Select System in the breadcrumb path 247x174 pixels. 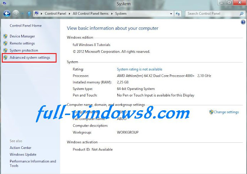pyautogui.click(x=121, y=14)
